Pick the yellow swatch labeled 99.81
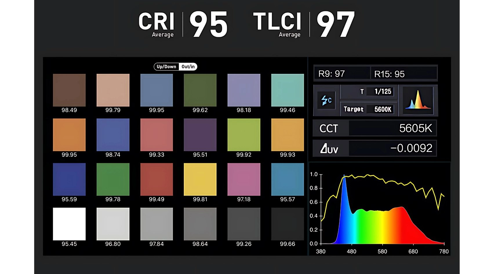 point(200,179)
